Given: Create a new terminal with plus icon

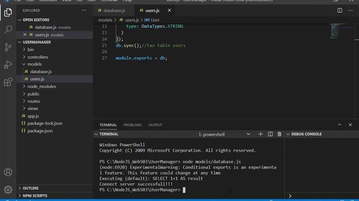Looking at the screenshot, I should click(260, 134).
